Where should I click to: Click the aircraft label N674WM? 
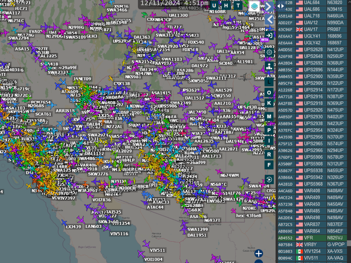pyautogui.click(x=230, y=175)
